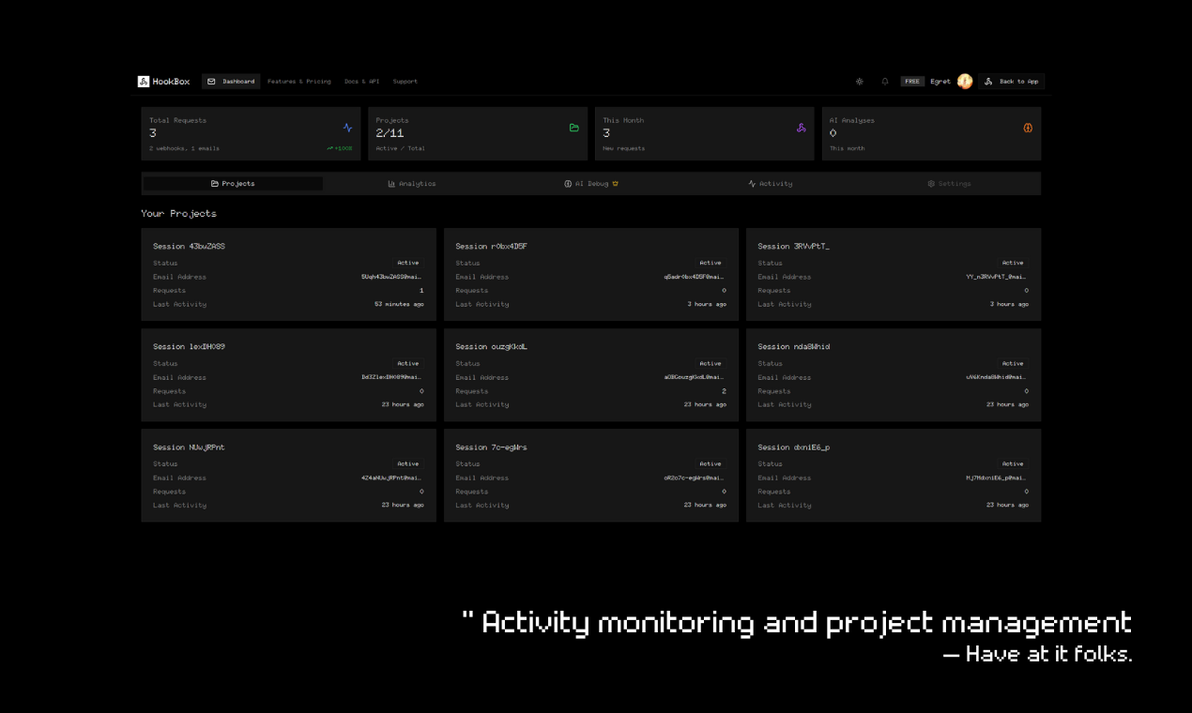This screenshot has height=713, width=1192.
Task: Click the green folder icon in Projects card
Action: (574, 128)
